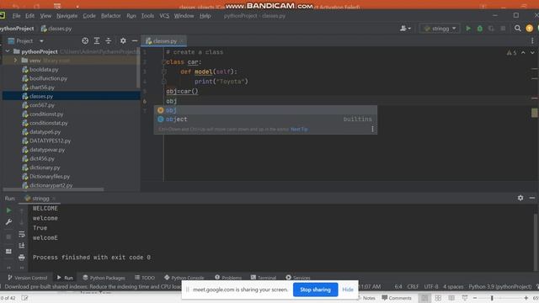
Task: Click Expand All icon in Project panel
Action: tap(97, 41)
